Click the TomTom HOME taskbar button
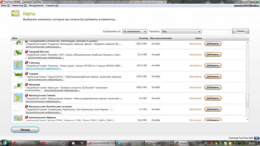260x146 pixels. pos(101,143)
